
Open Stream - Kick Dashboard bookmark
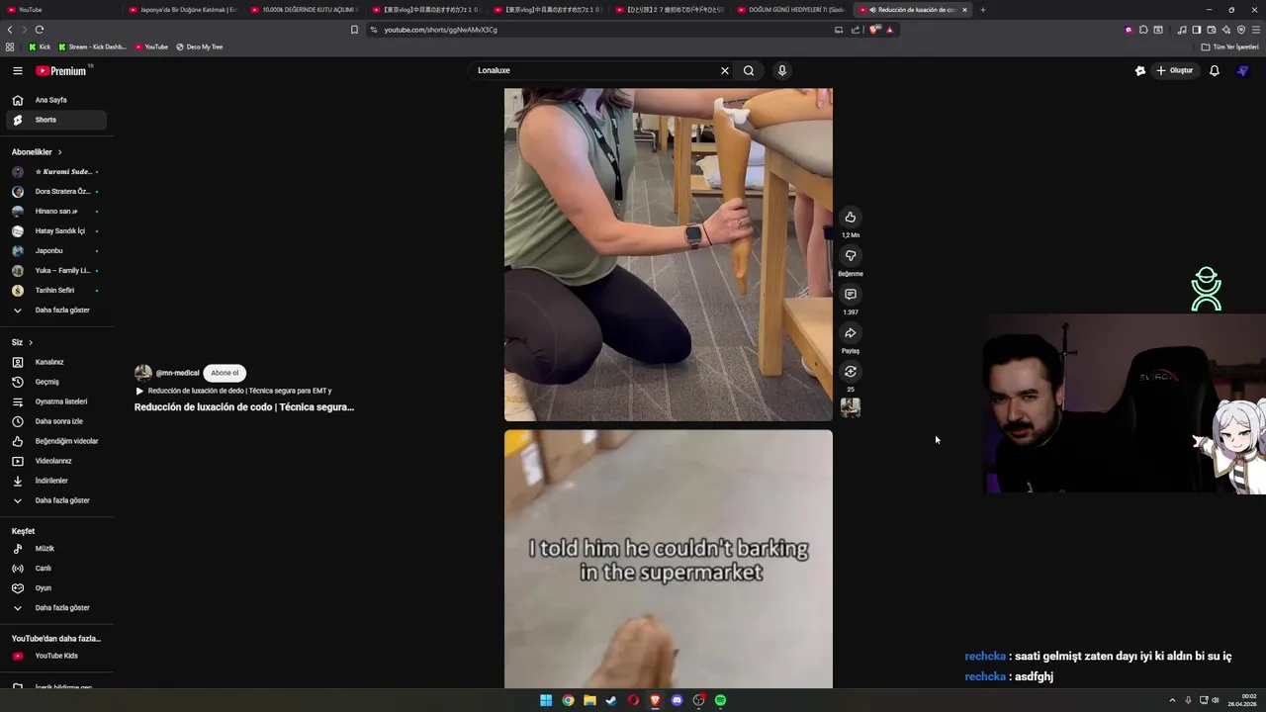click(x=93, y=46)
